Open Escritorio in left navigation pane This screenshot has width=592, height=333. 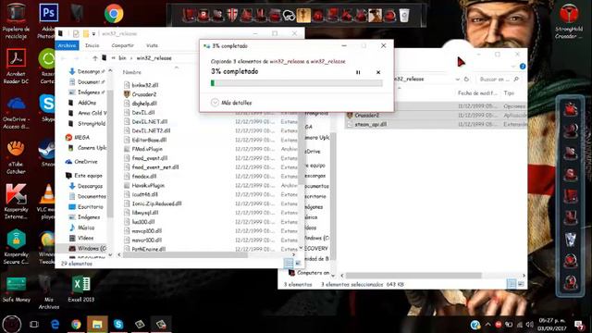[x=91, y=207]
